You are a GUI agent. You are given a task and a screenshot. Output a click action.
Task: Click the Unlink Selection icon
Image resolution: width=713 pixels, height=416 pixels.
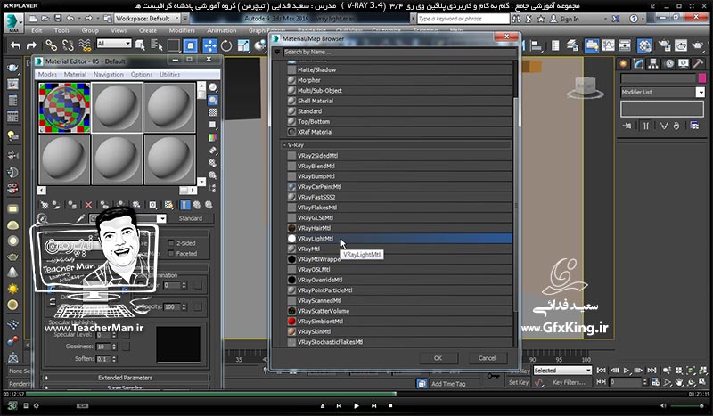[x=68, y=45]
